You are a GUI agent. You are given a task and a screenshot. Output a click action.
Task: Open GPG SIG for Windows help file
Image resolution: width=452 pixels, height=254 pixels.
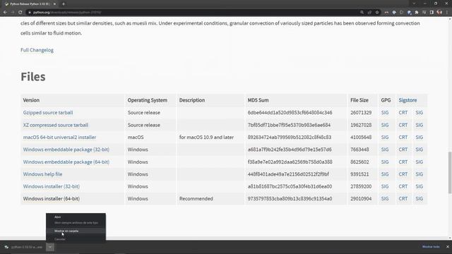[385, 174]
